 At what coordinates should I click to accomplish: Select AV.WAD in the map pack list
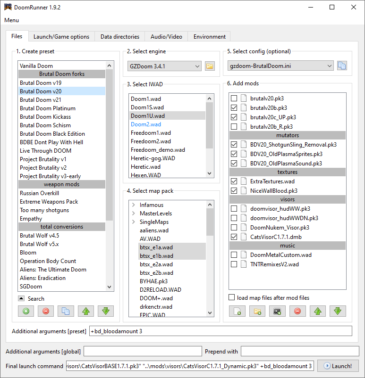(x=172, y=239)
